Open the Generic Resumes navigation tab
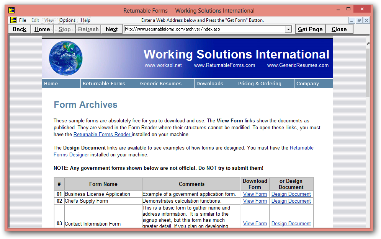The image size is (381, 239). [166, 83]
